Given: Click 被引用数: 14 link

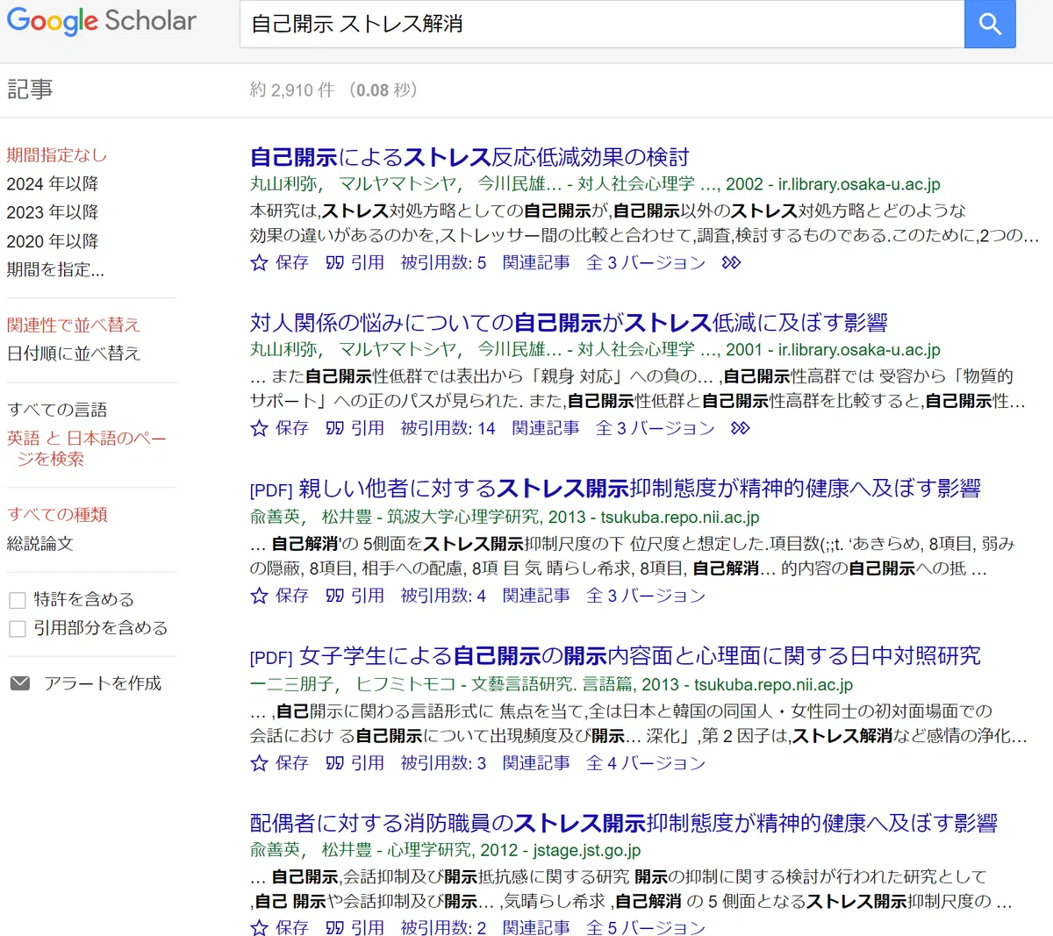Looking at the screenshot, I should click(448, 428).
